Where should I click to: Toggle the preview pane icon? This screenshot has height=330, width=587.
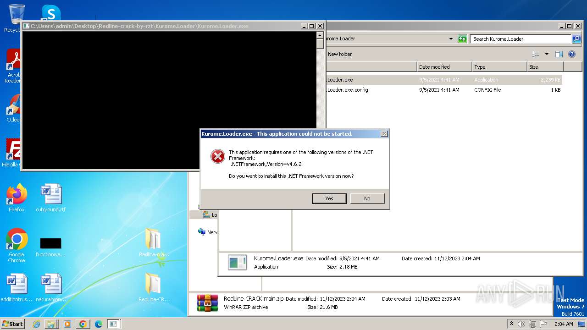559,54
